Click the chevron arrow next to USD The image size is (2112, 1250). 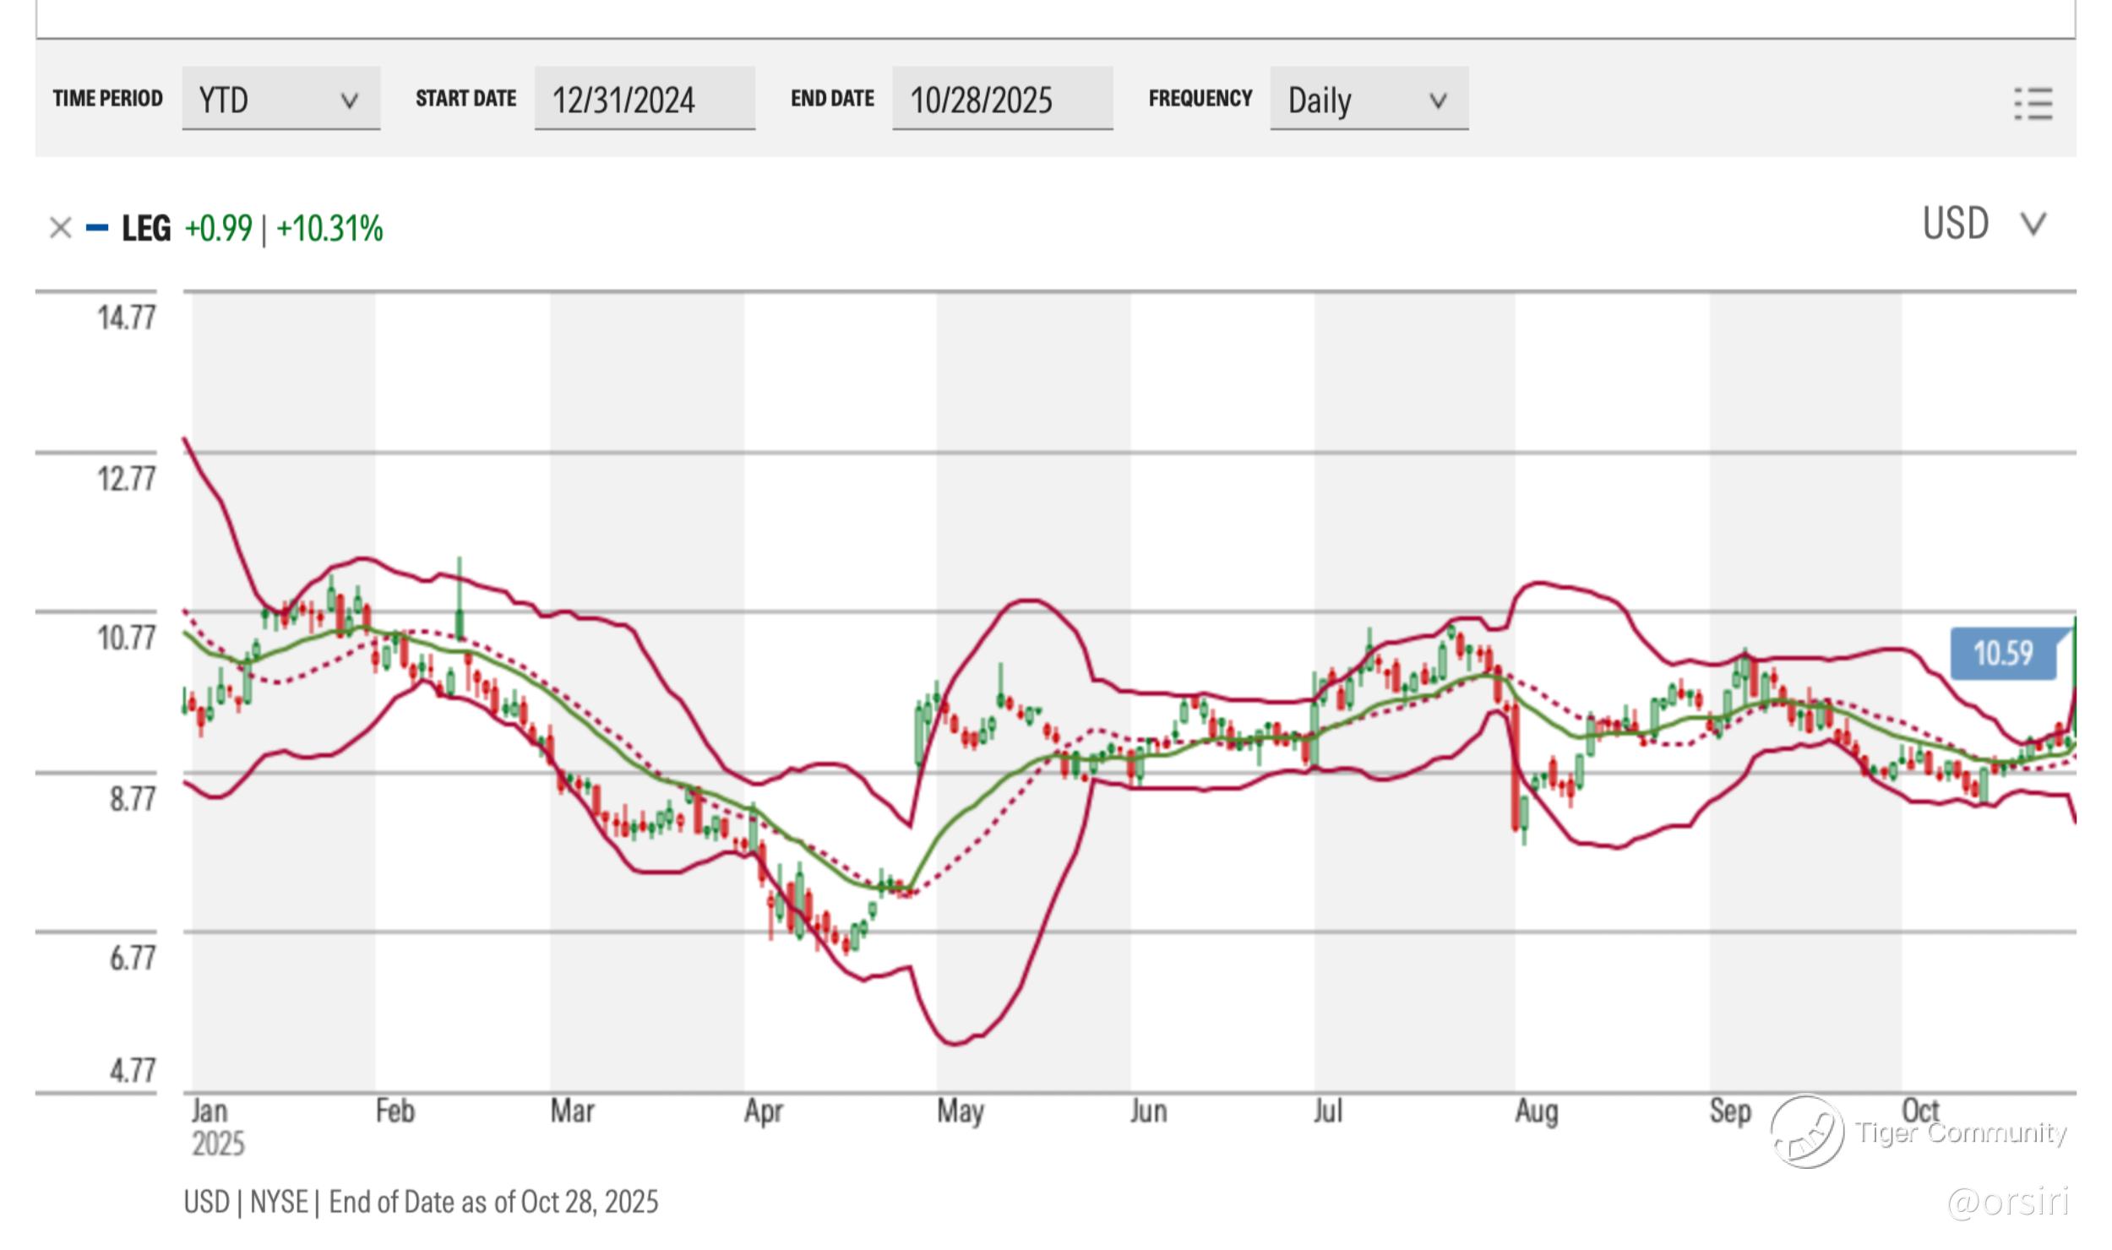(x=2033, y=225)
